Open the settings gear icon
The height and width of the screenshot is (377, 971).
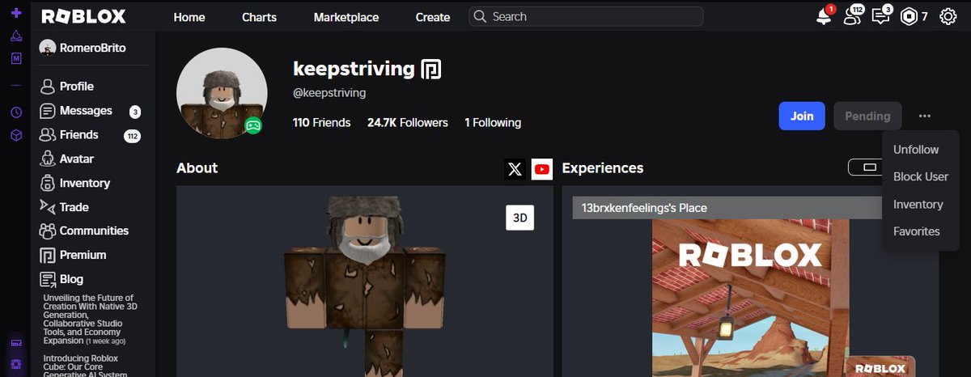pyautogui.click(x=948, y=17)
